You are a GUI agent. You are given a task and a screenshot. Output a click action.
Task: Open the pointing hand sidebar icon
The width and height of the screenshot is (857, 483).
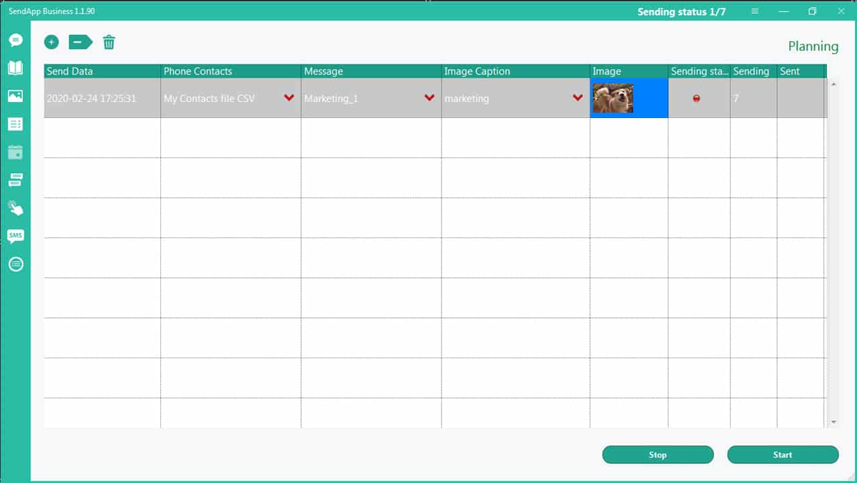[15, 208]
